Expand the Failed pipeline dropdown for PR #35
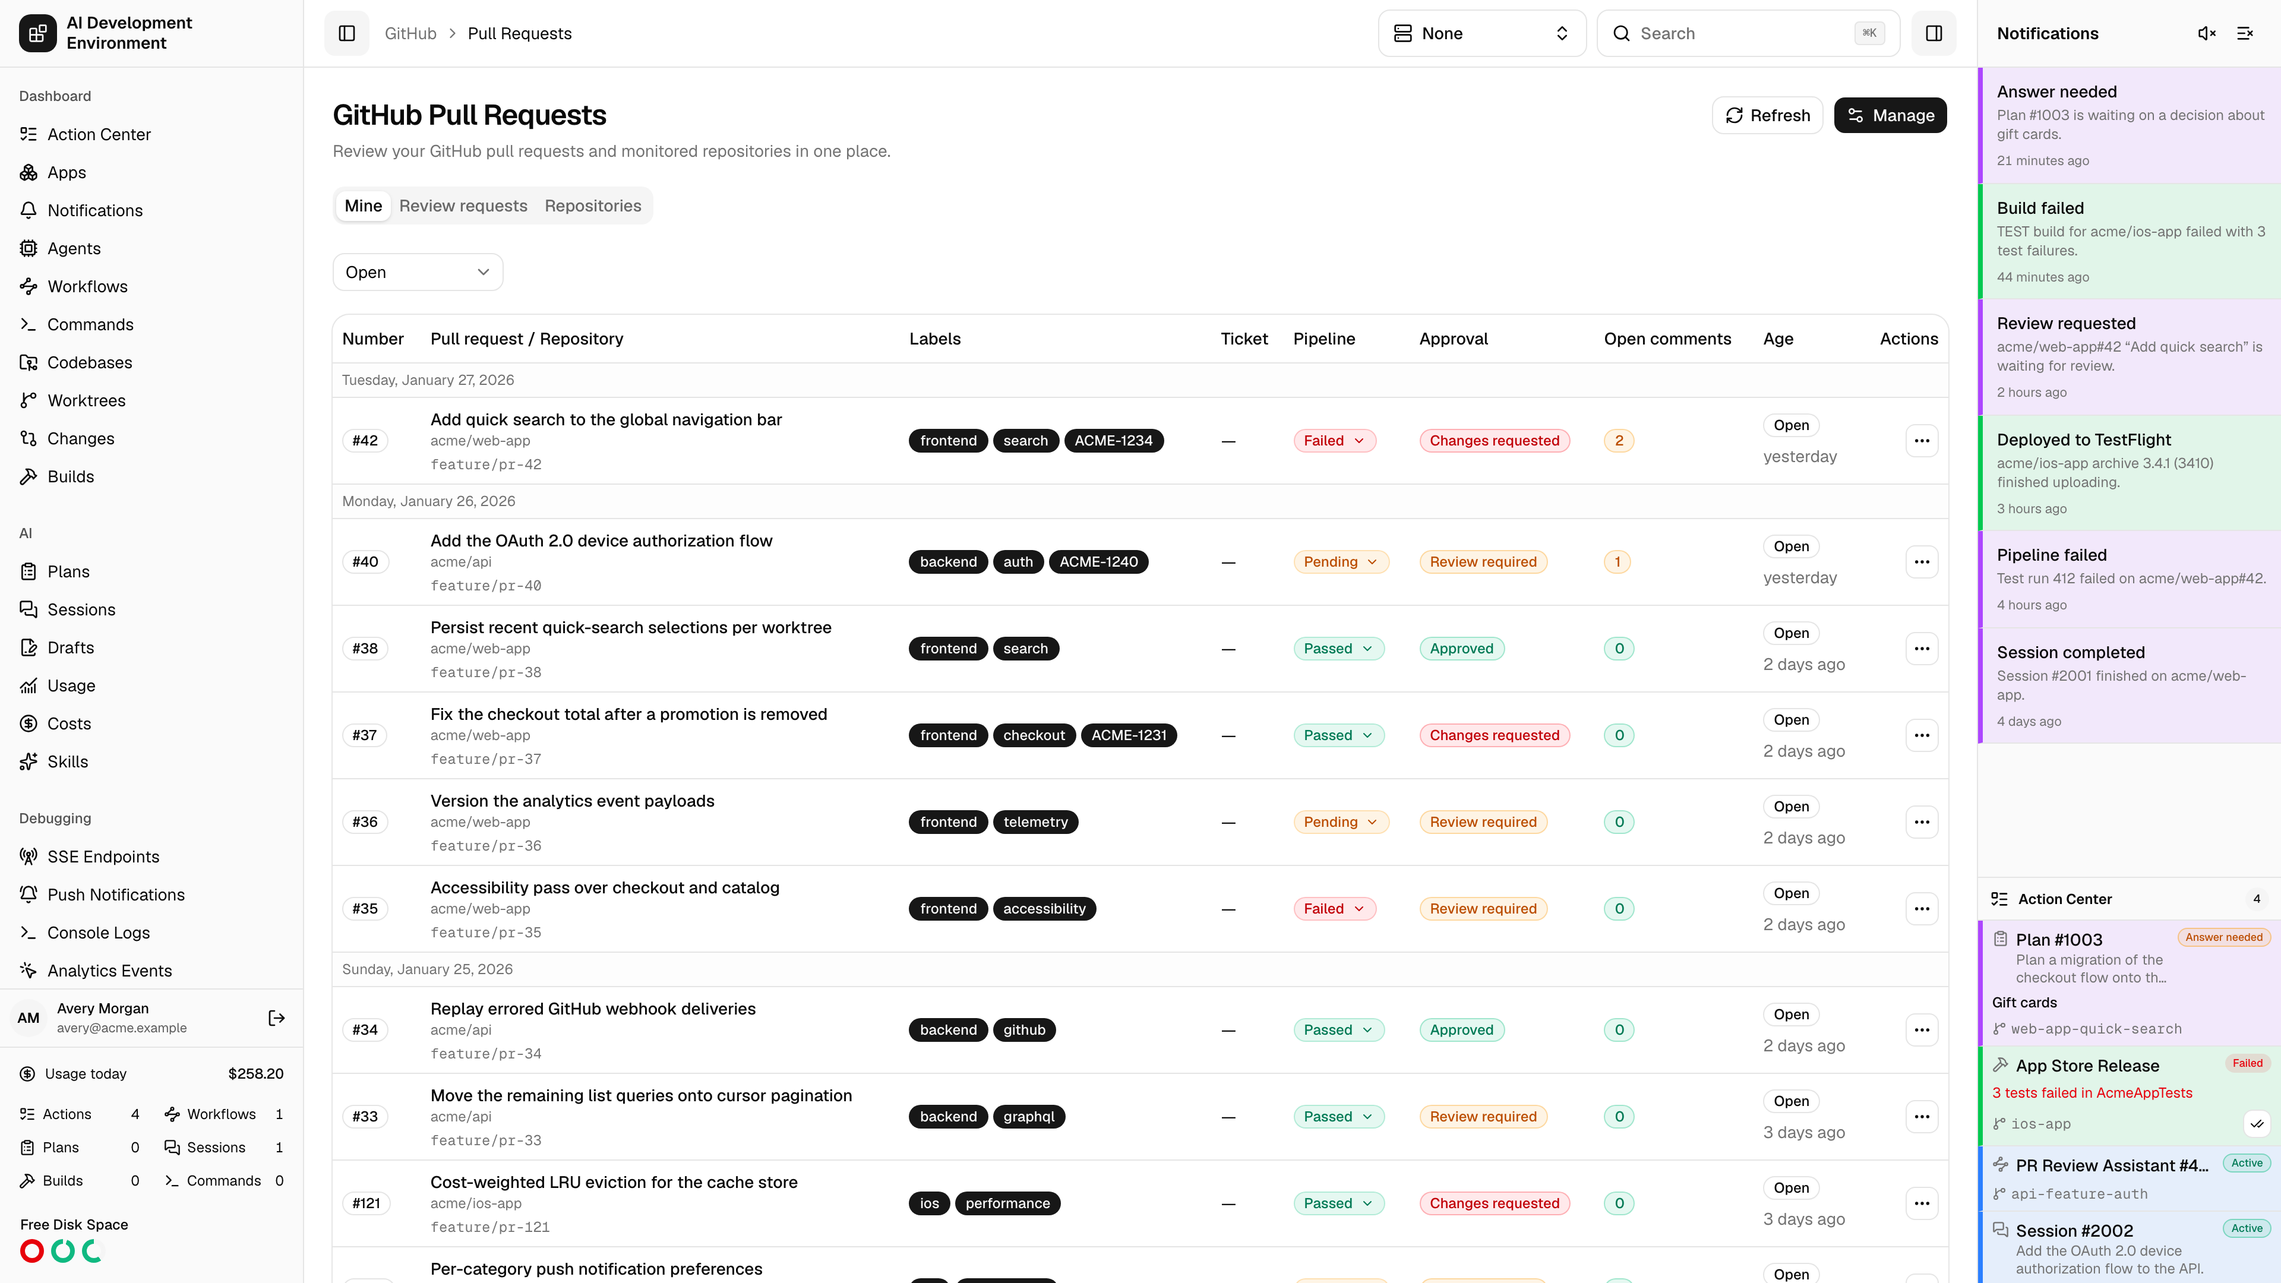Viewport: 2281px width, 1283px height. click(1334, 909)
